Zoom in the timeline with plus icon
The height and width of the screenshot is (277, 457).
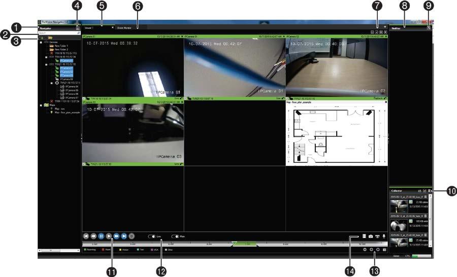[371, 250]
